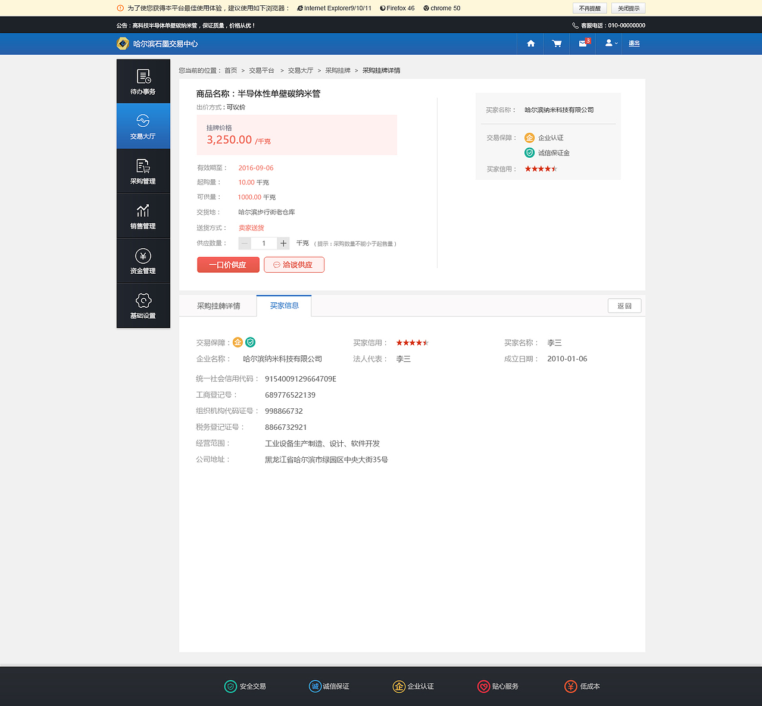Click the price 3,250.00 value
Viewport: 762px width, 706px height.
[x=229, y=140]
